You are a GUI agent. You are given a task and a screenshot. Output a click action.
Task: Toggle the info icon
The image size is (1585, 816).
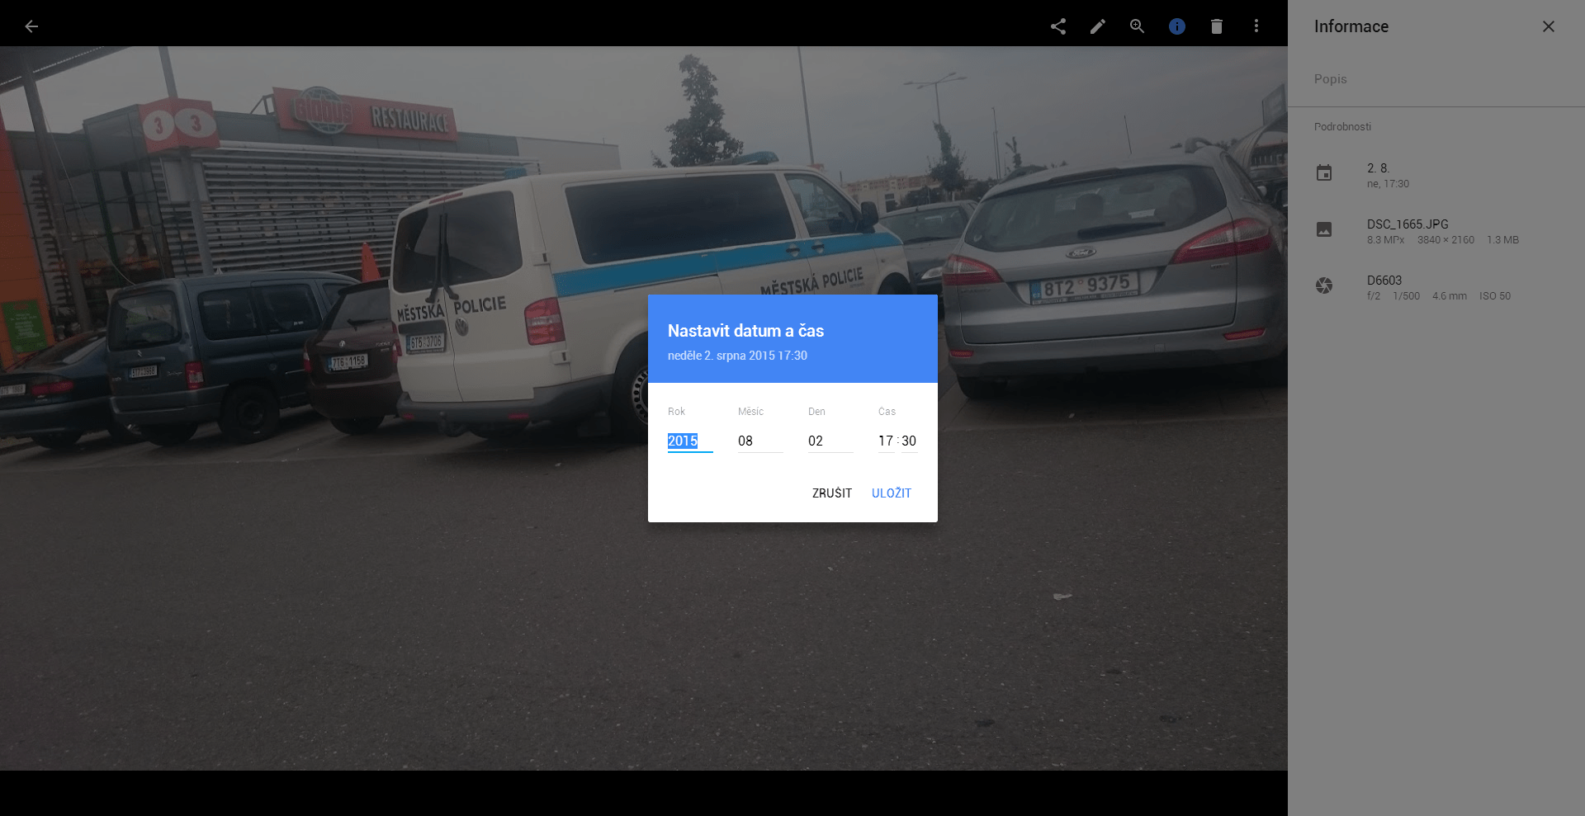[x=1176, y=26]
